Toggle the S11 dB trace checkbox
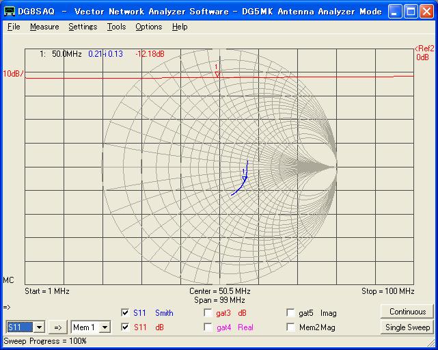Image resolution: width=438 pixels, height=350 pixels. [125, 327]
